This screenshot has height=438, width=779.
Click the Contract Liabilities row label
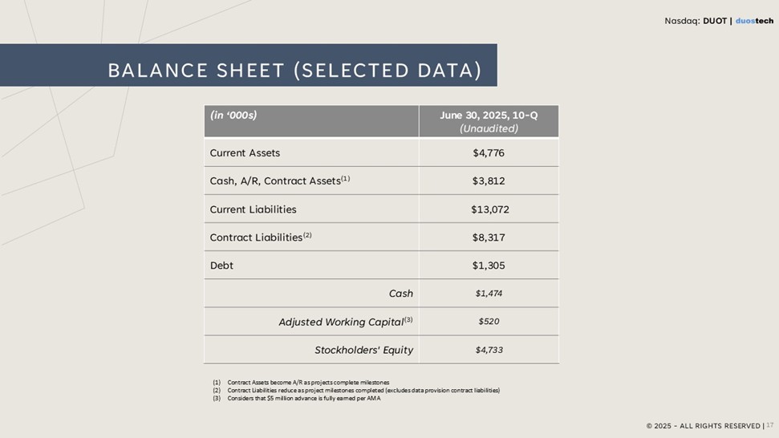click(x=260, y=237)
